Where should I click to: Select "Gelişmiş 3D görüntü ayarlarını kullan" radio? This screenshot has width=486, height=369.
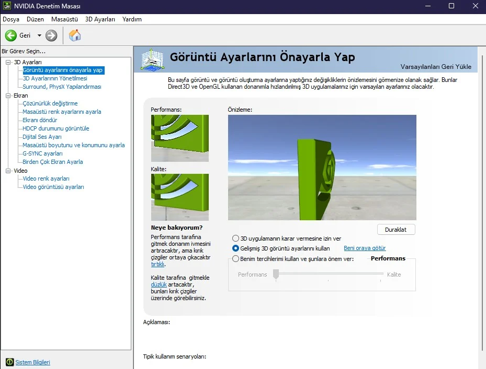pyautogui.click(x=235, y=248)
